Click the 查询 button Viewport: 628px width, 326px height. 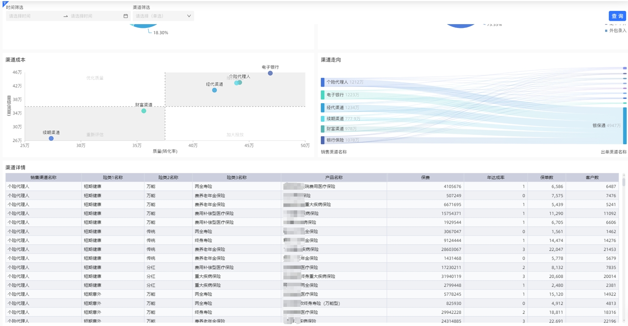point(617,16)
